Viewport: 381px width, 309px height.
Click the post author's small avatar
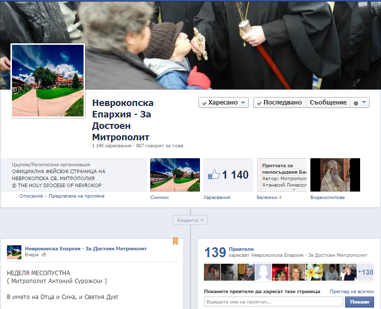pyautogui.click(x=14, y=252)
